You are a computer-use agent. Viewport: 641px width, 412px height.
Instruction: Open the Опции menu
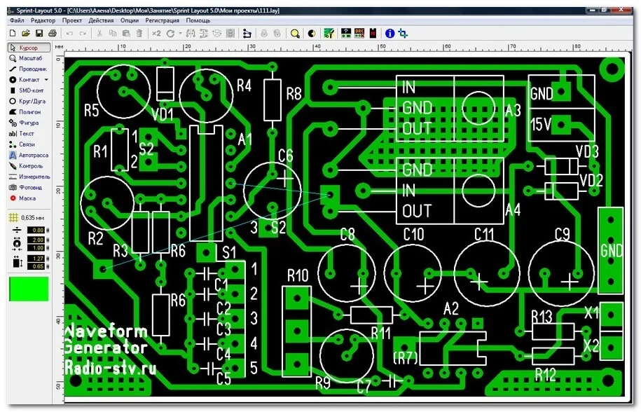coord(127,20)
